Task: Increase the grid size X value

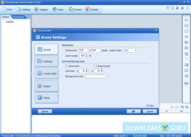Action: click(x=86, y=70)
